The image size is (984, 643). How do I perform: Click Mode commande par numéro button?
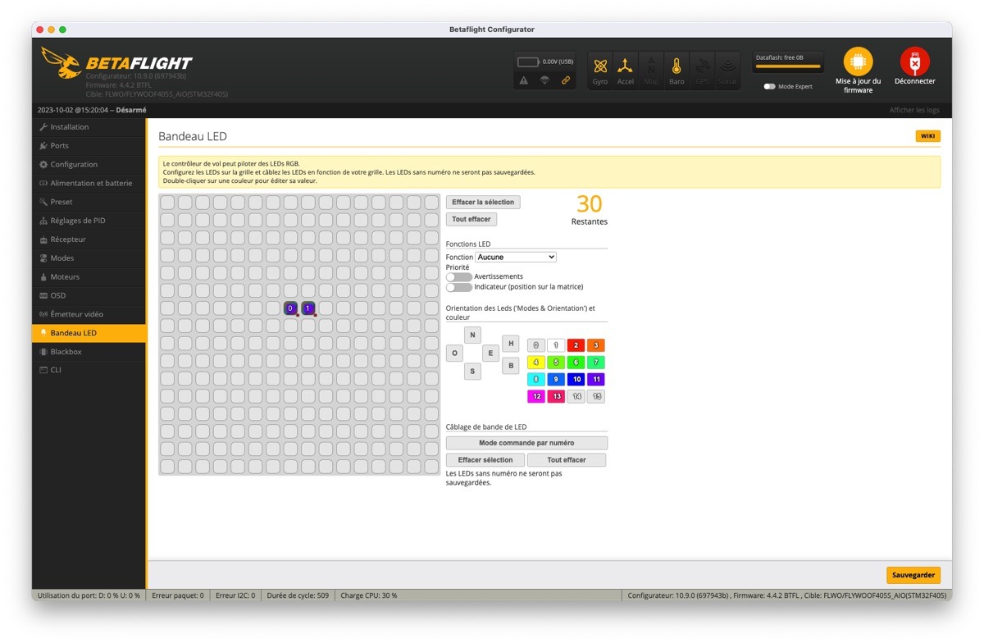[526, 443]
